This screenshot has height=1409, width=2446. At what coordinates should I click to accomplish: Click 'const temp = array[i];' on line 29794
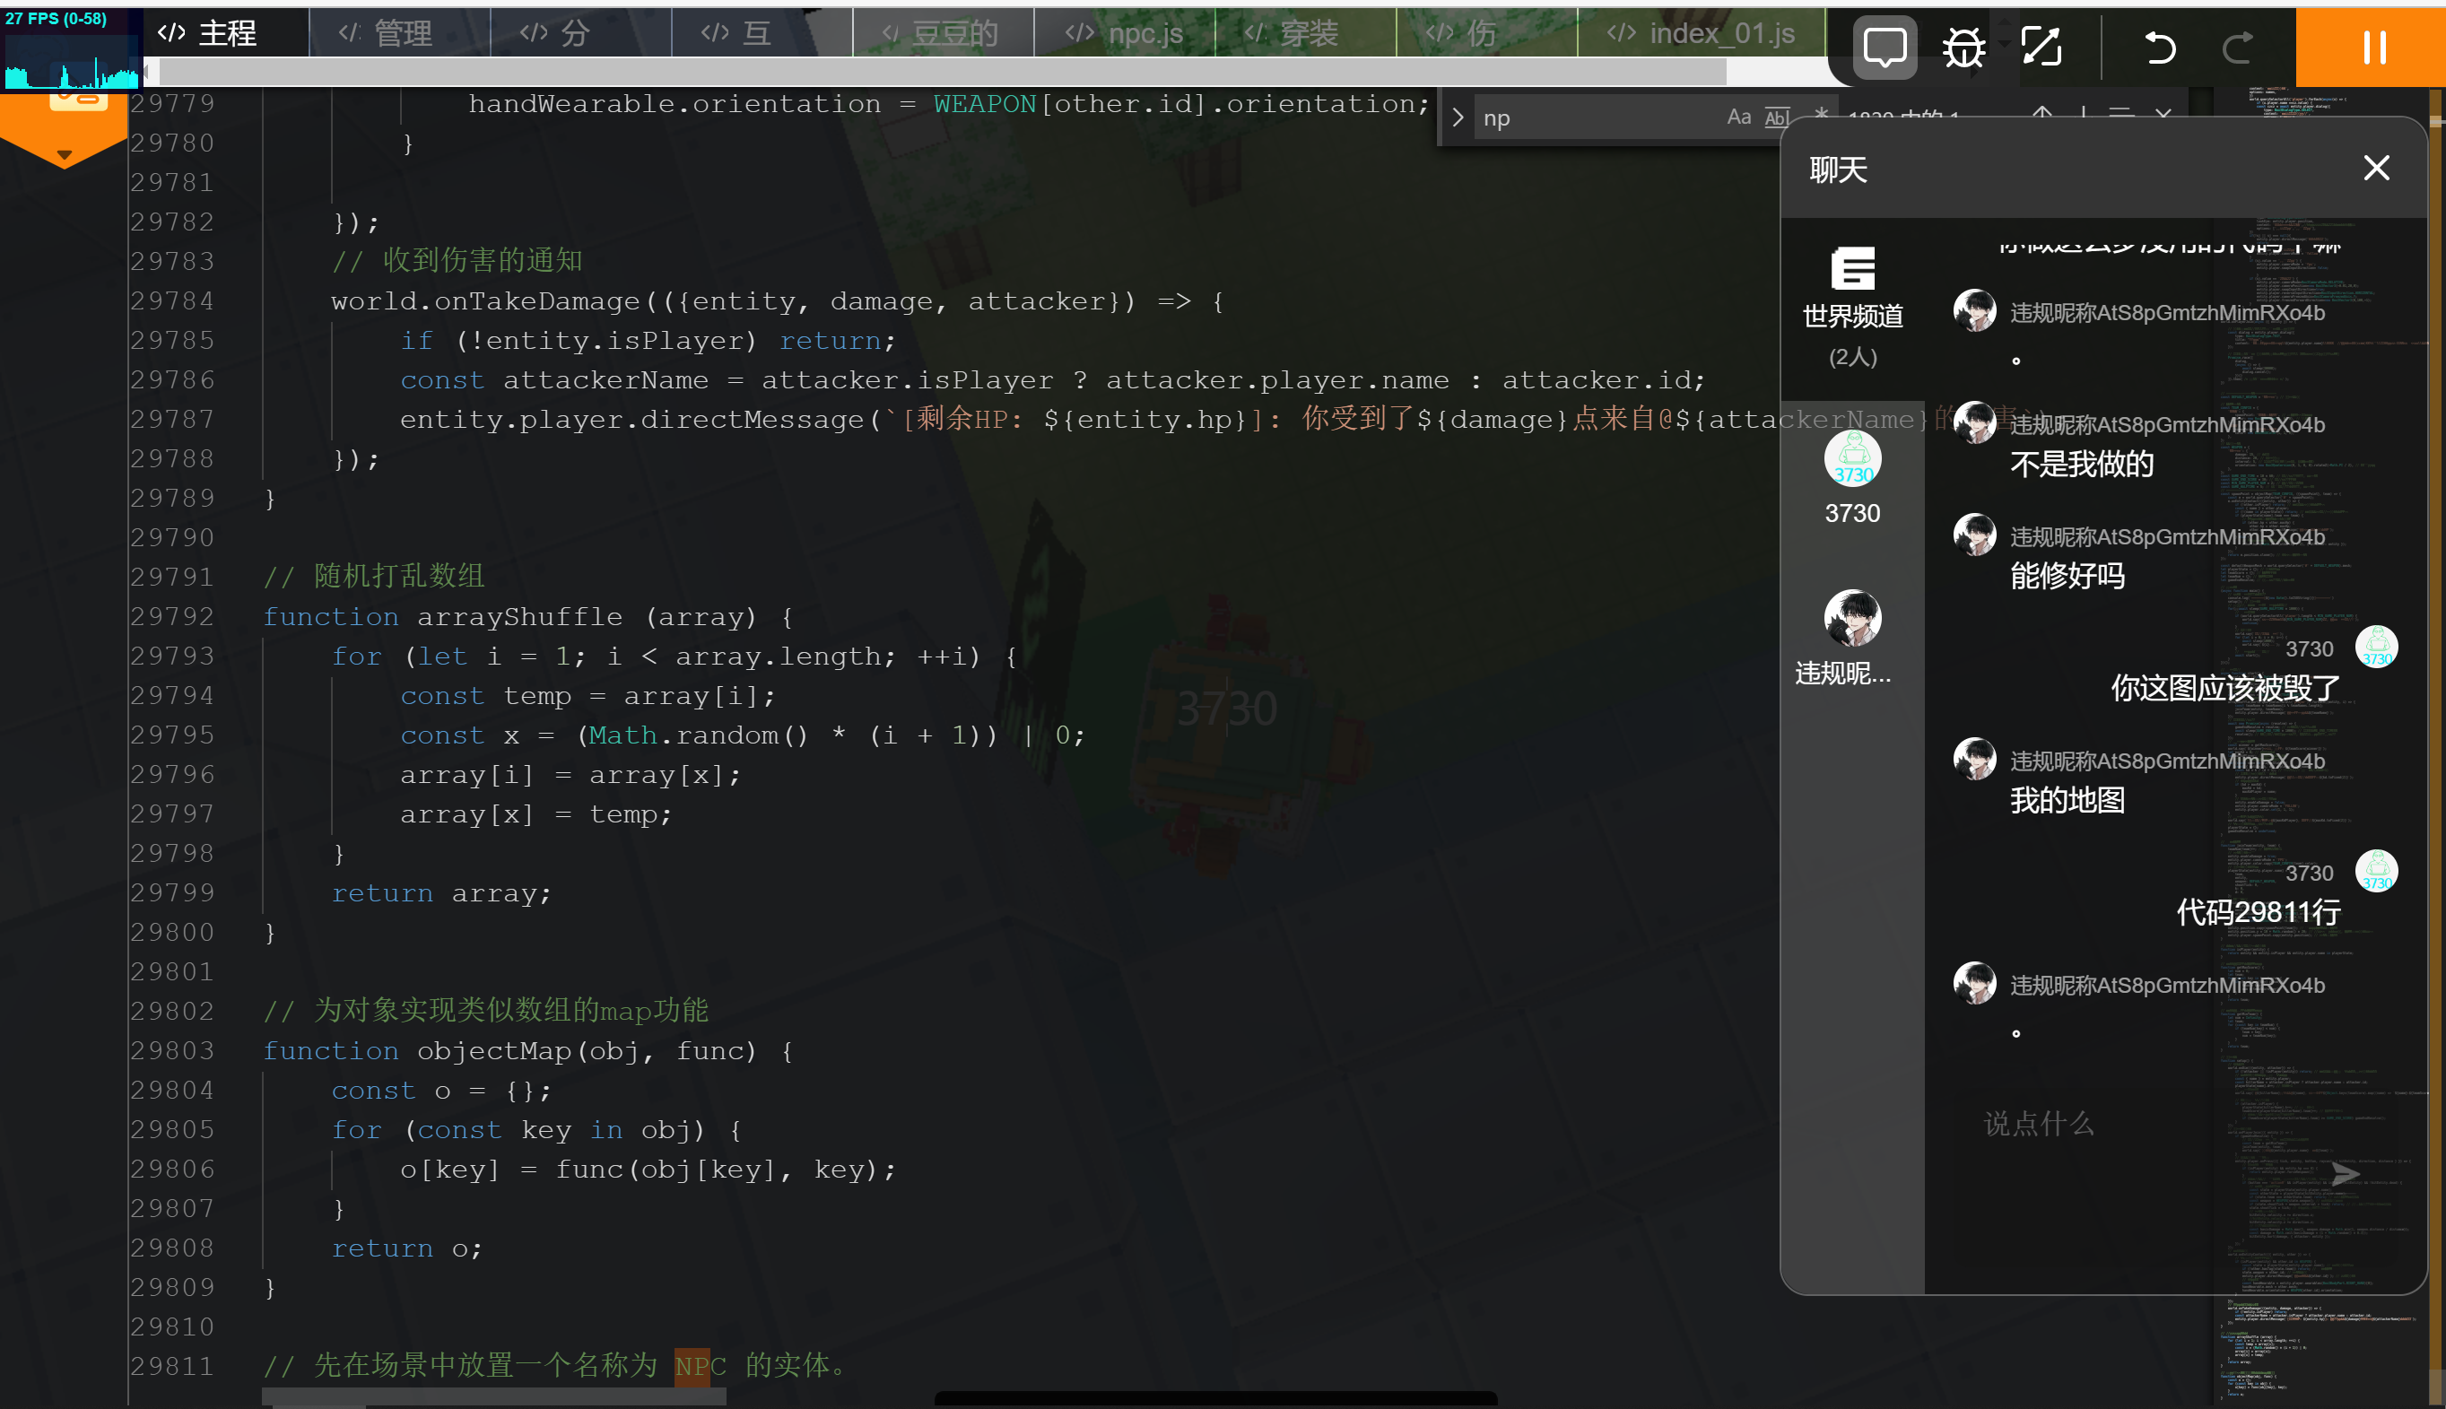pos(588,696)
